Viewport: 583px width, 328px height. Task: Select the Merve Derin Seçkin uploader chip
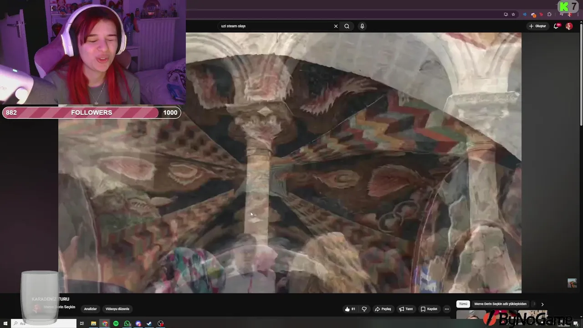coord(500,304)
